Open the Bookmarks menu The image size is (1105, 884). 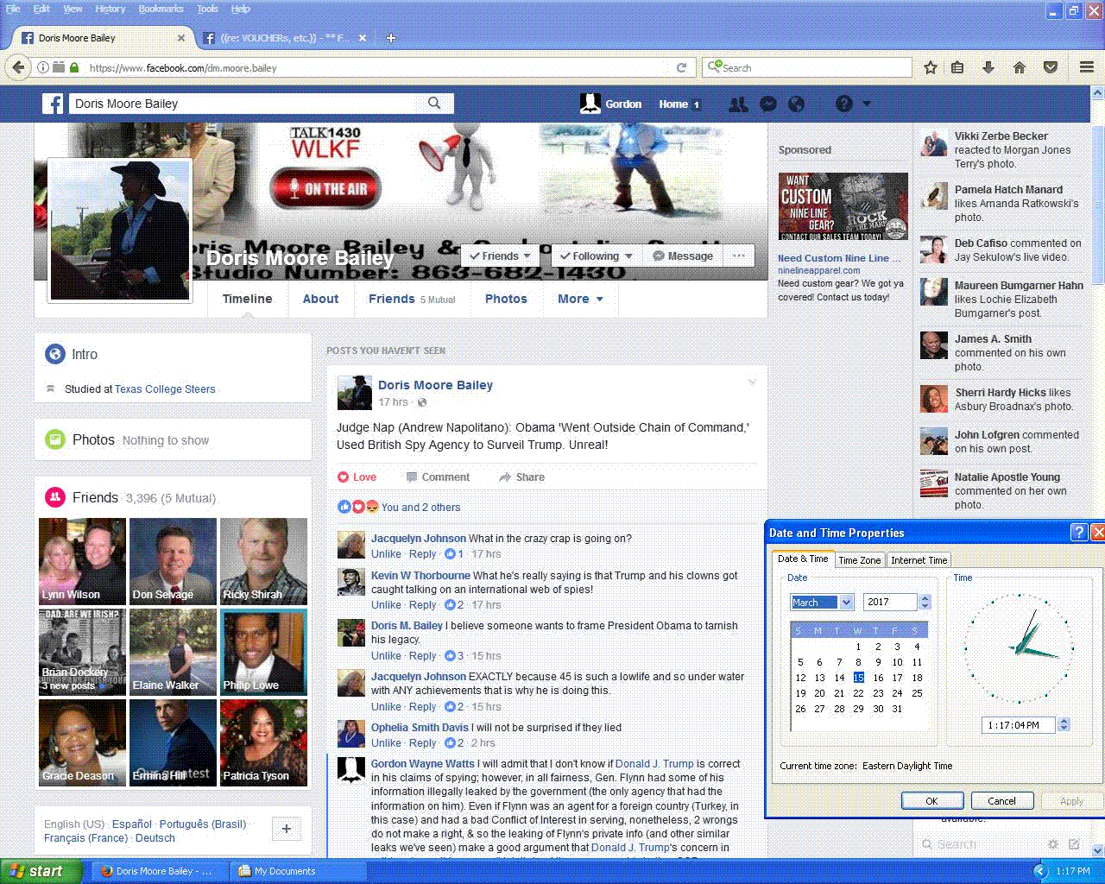(161, 9)
